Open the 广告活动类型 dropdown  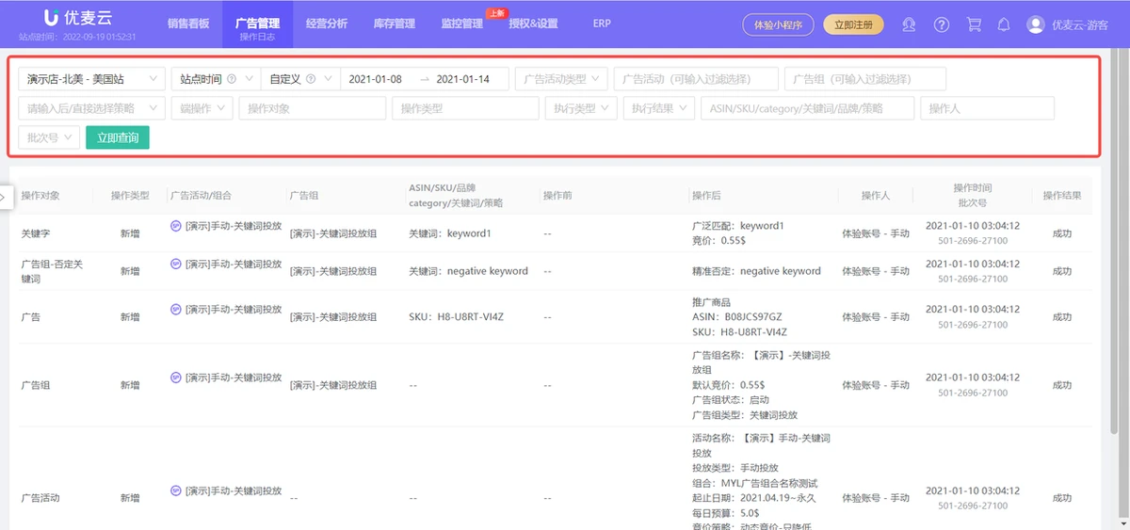[562, 79]
